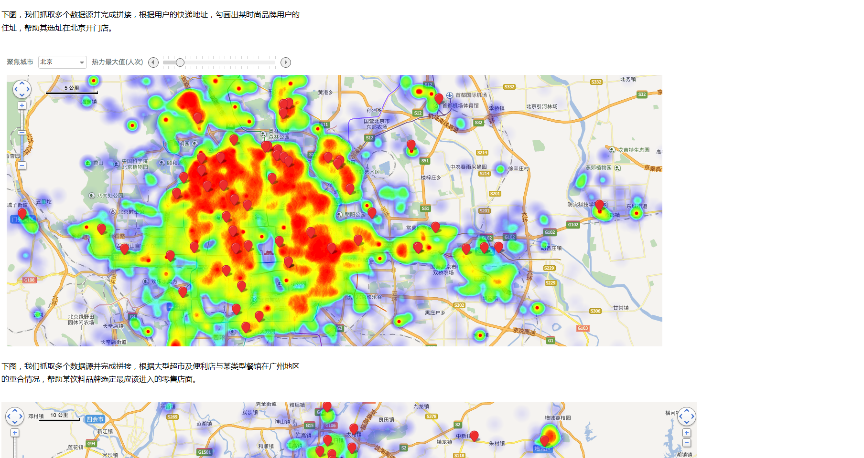Image resolution: width=864 pixels, height=458 pixels.
Task: Click the pan control on the Beijing map
Action: pyautogui.click(x=22, y=89)
